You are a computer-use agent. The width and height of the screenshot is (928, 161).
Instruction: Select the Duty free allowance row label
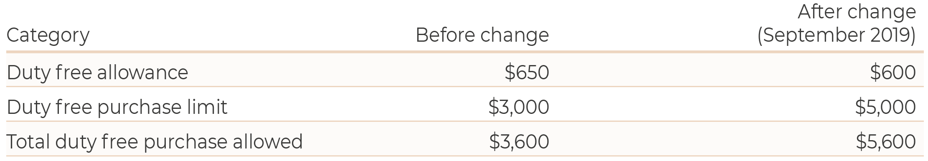tap(97, 73)
